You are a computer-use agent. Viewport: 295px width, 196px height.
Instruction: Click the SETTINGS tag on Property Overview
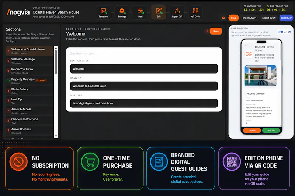(41, 81)
